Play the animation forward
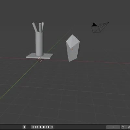Viewport: 130px width, 130px height. [x=44, y=127]
